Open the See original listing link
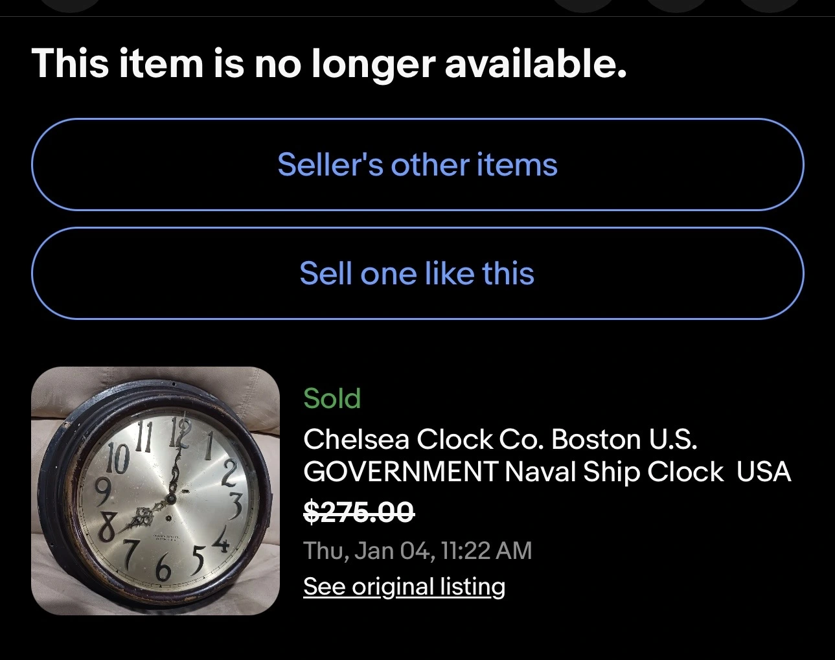 click(x=404, y=587)
